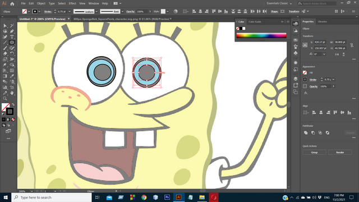Expand Essentials Classic workspace switcher
Image resolution: width=359 pixels, height=202 pixels.
click(279, 3)
